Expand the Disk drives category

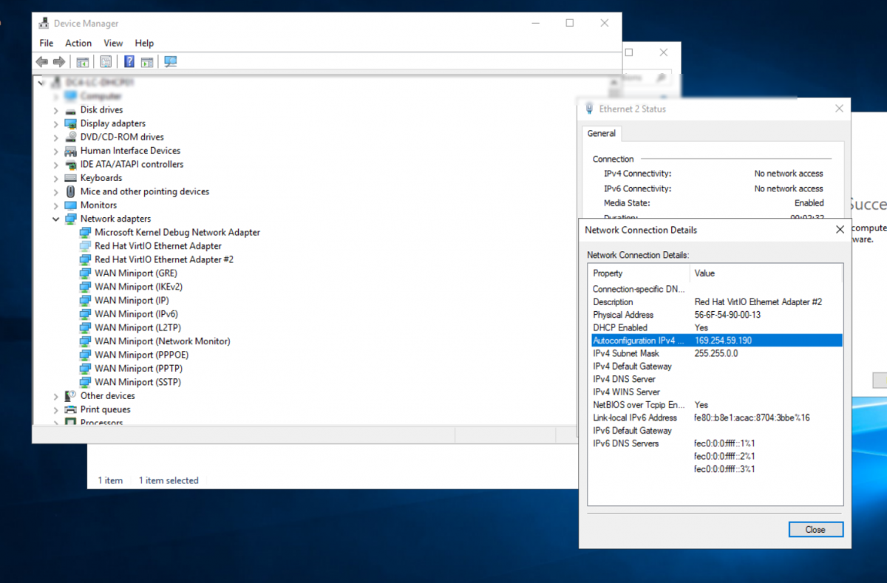click(55, 109)
